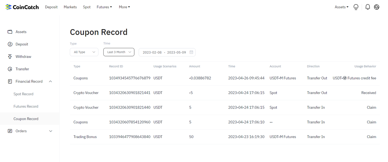388x162 pixels.
Task: Expand the Futures menu in navbar
Action: point(104,7)
